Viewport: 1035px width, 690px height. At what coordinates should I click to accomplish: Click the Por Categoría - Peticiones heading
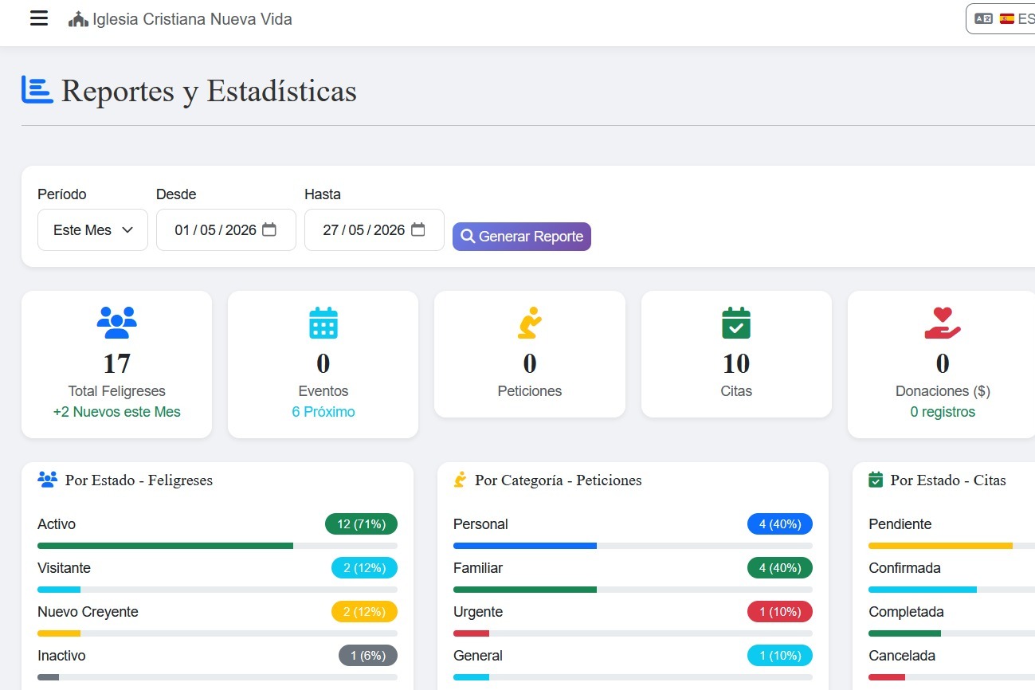coord(559,480)
